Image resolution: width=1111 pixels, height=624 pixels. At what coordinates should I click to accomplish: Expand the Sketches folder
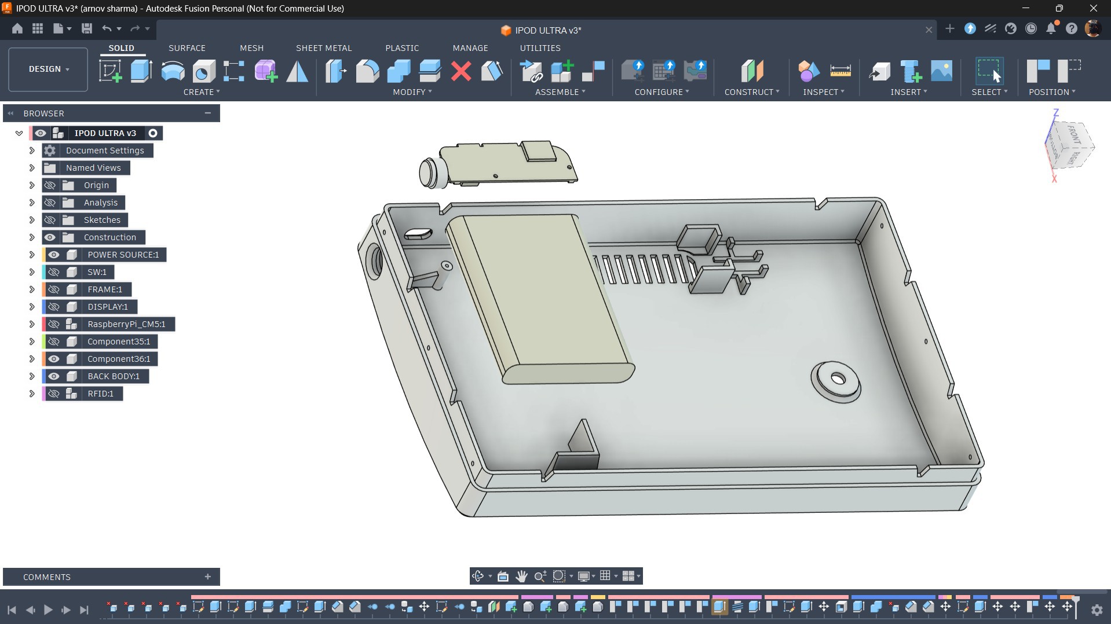tap(32, 220)
